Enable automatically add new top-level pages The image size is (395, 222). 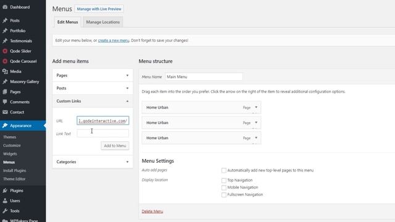[x=223, y=170]
